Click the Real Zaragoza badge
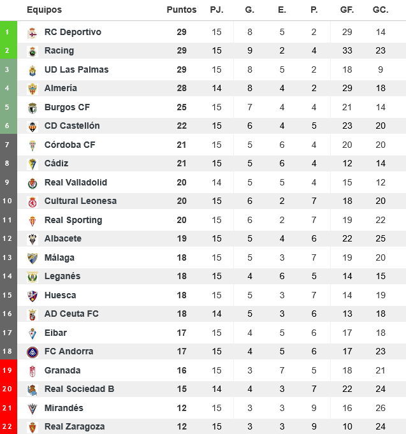This screenshot has width=406, height=434. pyautogui.click(x=33, y=427)
